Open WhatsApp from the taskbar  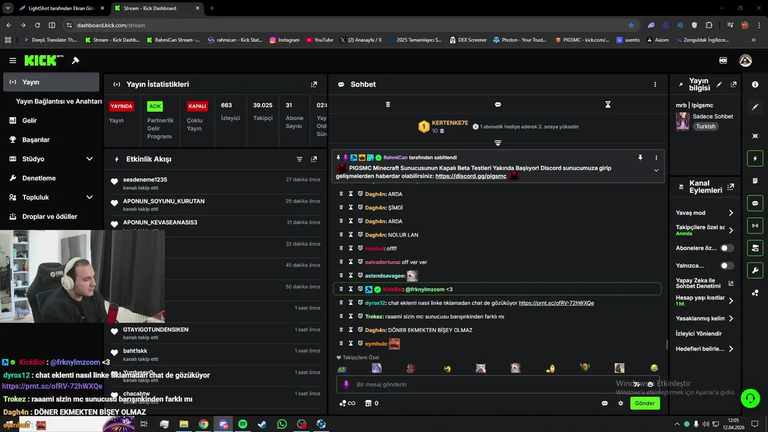click(x=282, y=424)
